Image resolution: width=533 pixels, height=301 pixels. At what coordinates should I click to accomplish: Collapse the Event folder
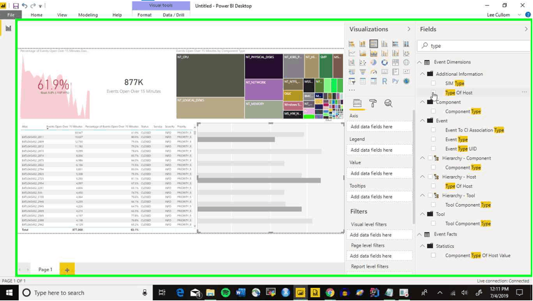[x=422, y=120]
